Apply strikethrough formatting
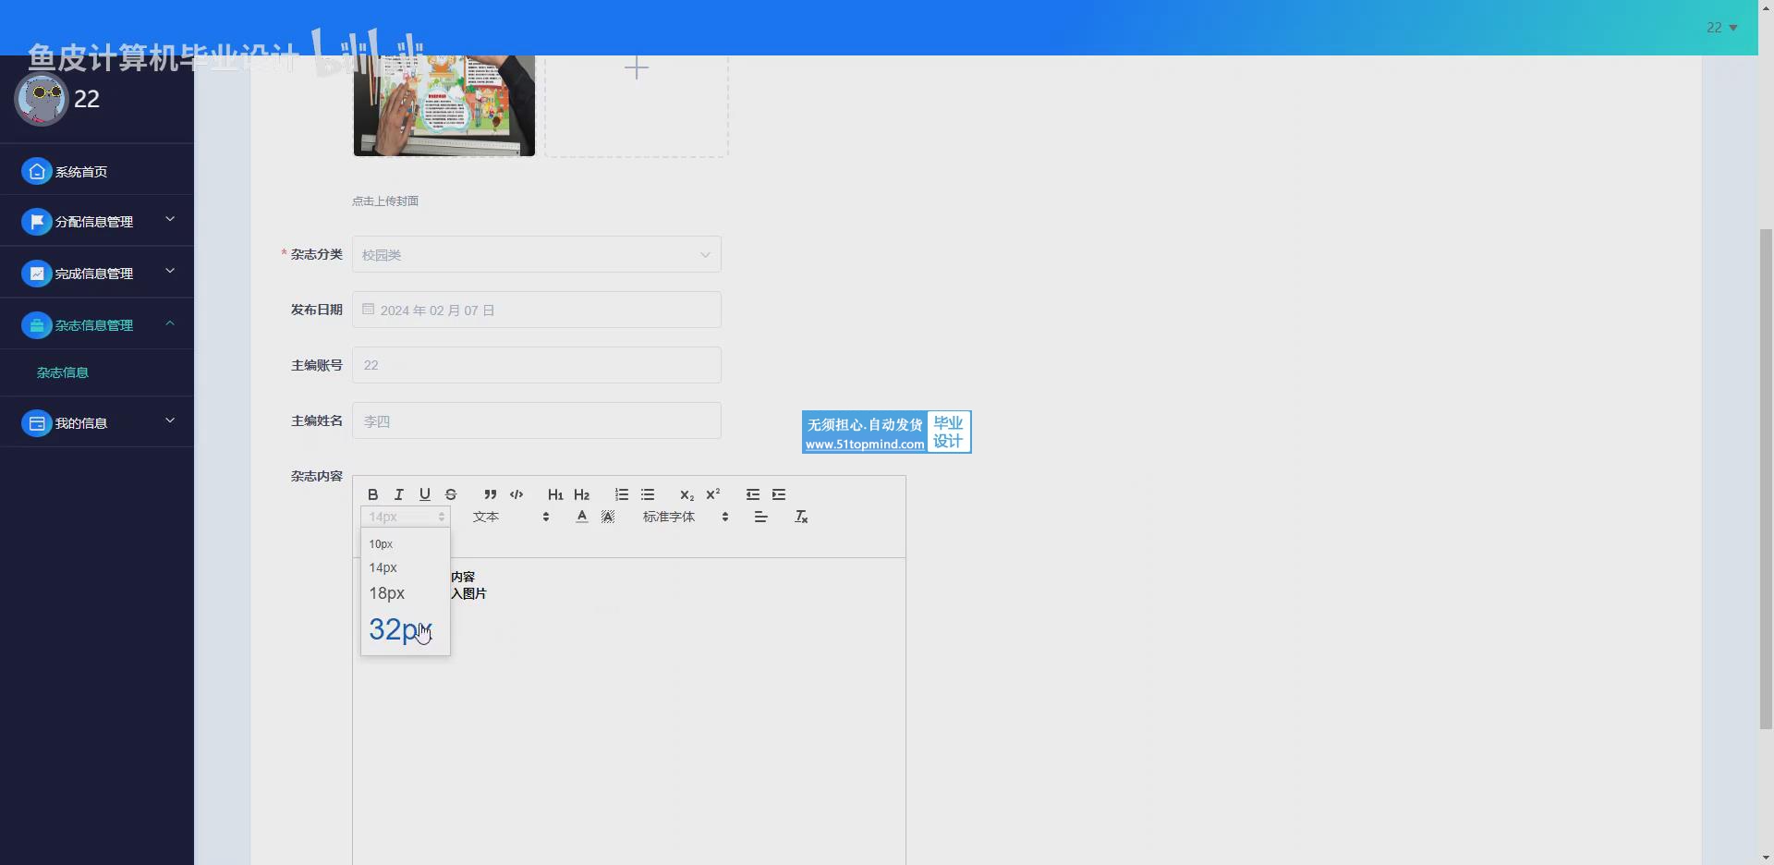The image size is (1774, 865). pyautogui.click(x=451, y=494)
